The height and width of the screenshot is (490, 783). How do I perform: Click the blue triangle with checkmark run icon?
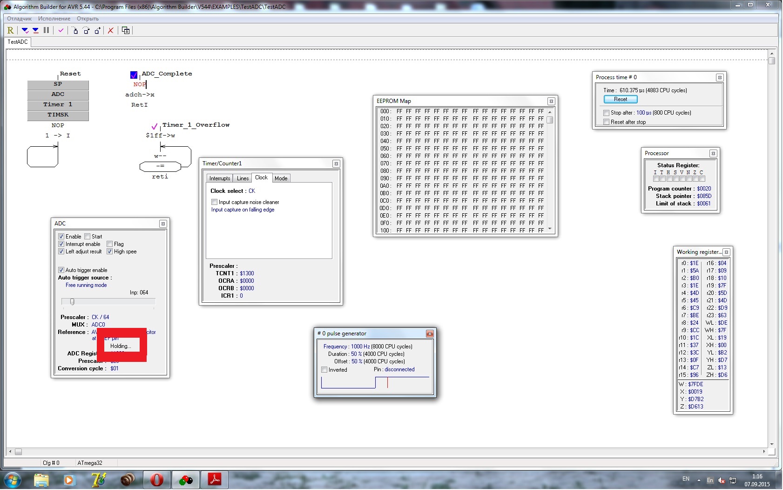tap(25, 30)
